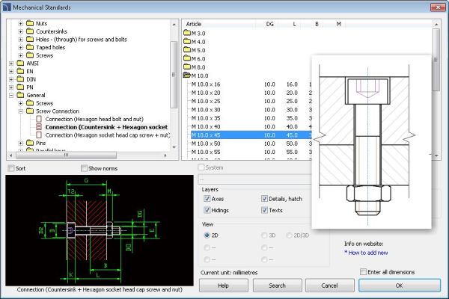
Task: Click the Screw Connection folder icon
Action: click(x=30, y=111)
